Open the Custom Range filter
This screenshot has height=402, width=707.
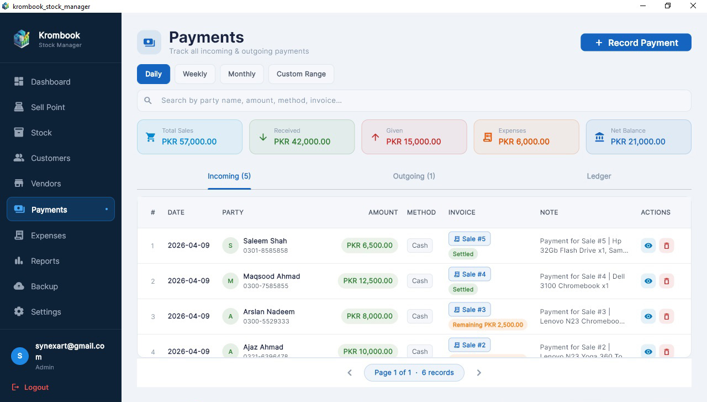click(x=301, y=74)
